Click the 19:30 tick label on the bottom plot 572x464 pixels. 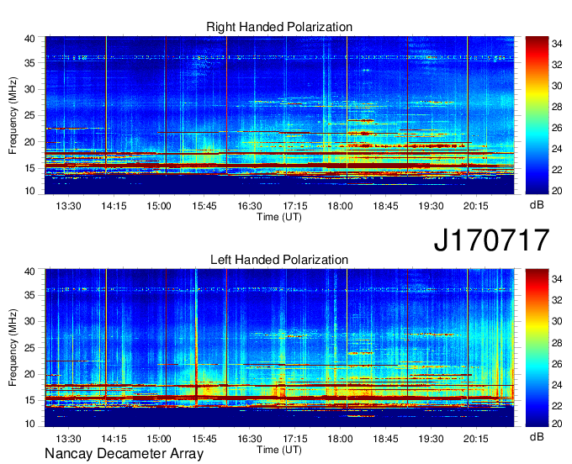[431, 439]
